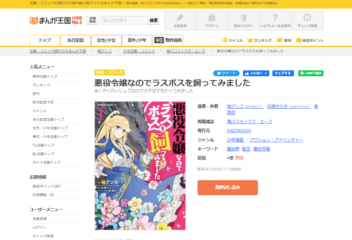Image resolution: width=352 pixels, height=240 pixels.
Task: Open the ¥0 無料漫画 tab
Action: (x=168, y=40)
